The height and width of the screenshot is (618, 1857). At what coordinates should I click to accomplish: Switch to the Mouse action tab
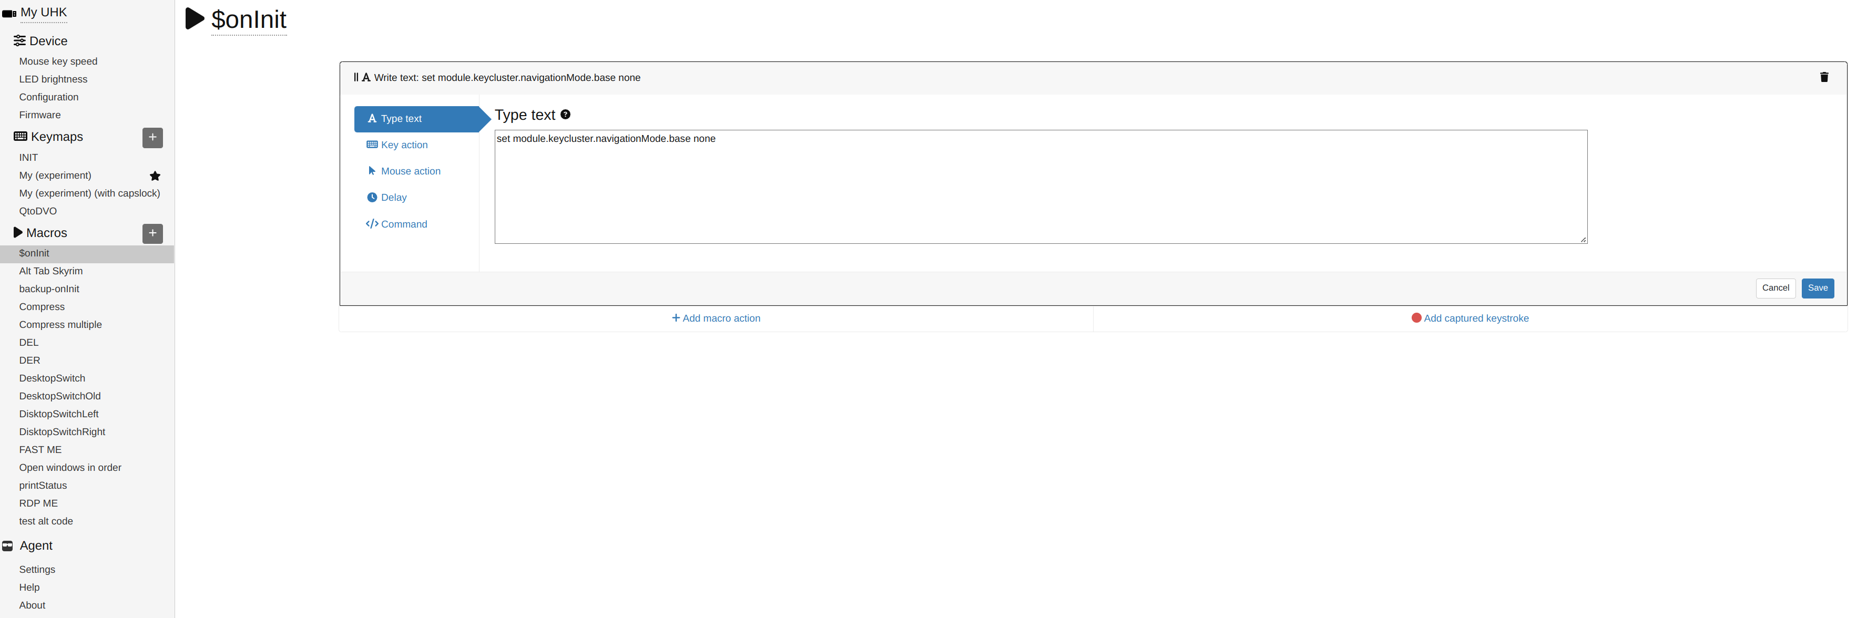click(x=410, y=171)
